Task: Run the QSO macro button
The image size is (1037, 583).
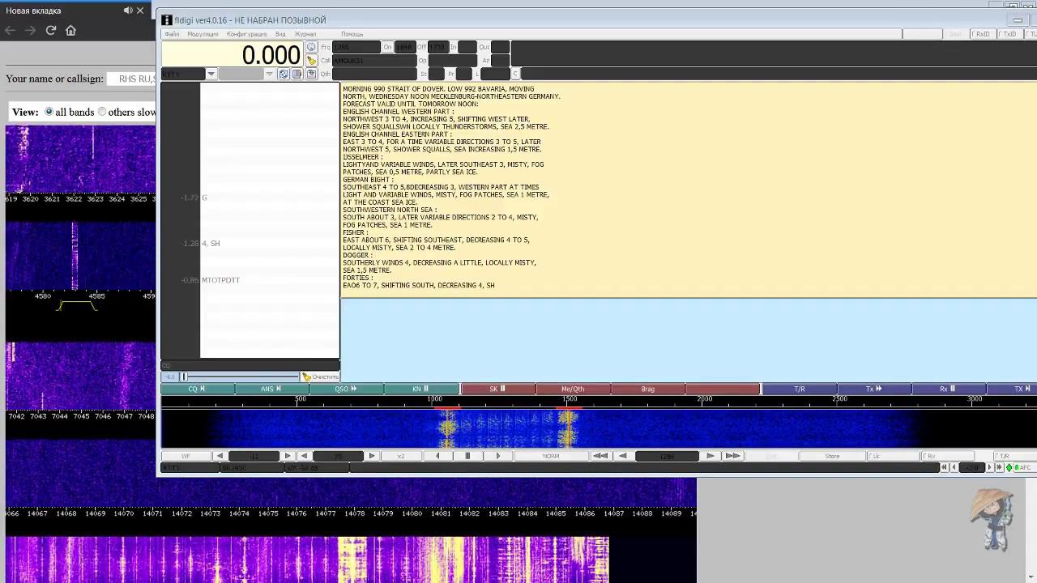Action: 346,389
